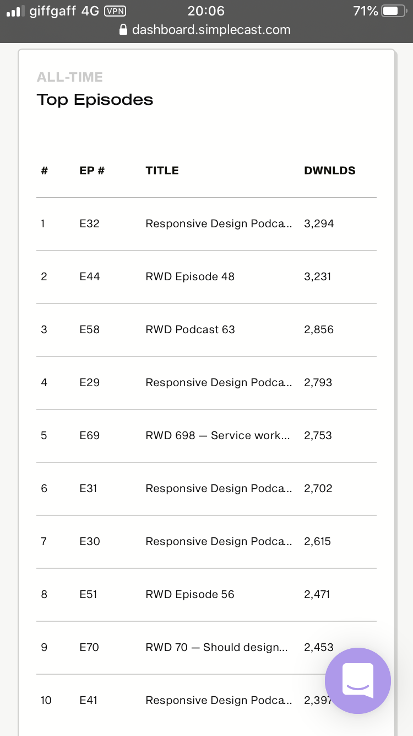Open RWD 70 — Should design episode
The image size is (413, 736).
(x=206, y=648)
